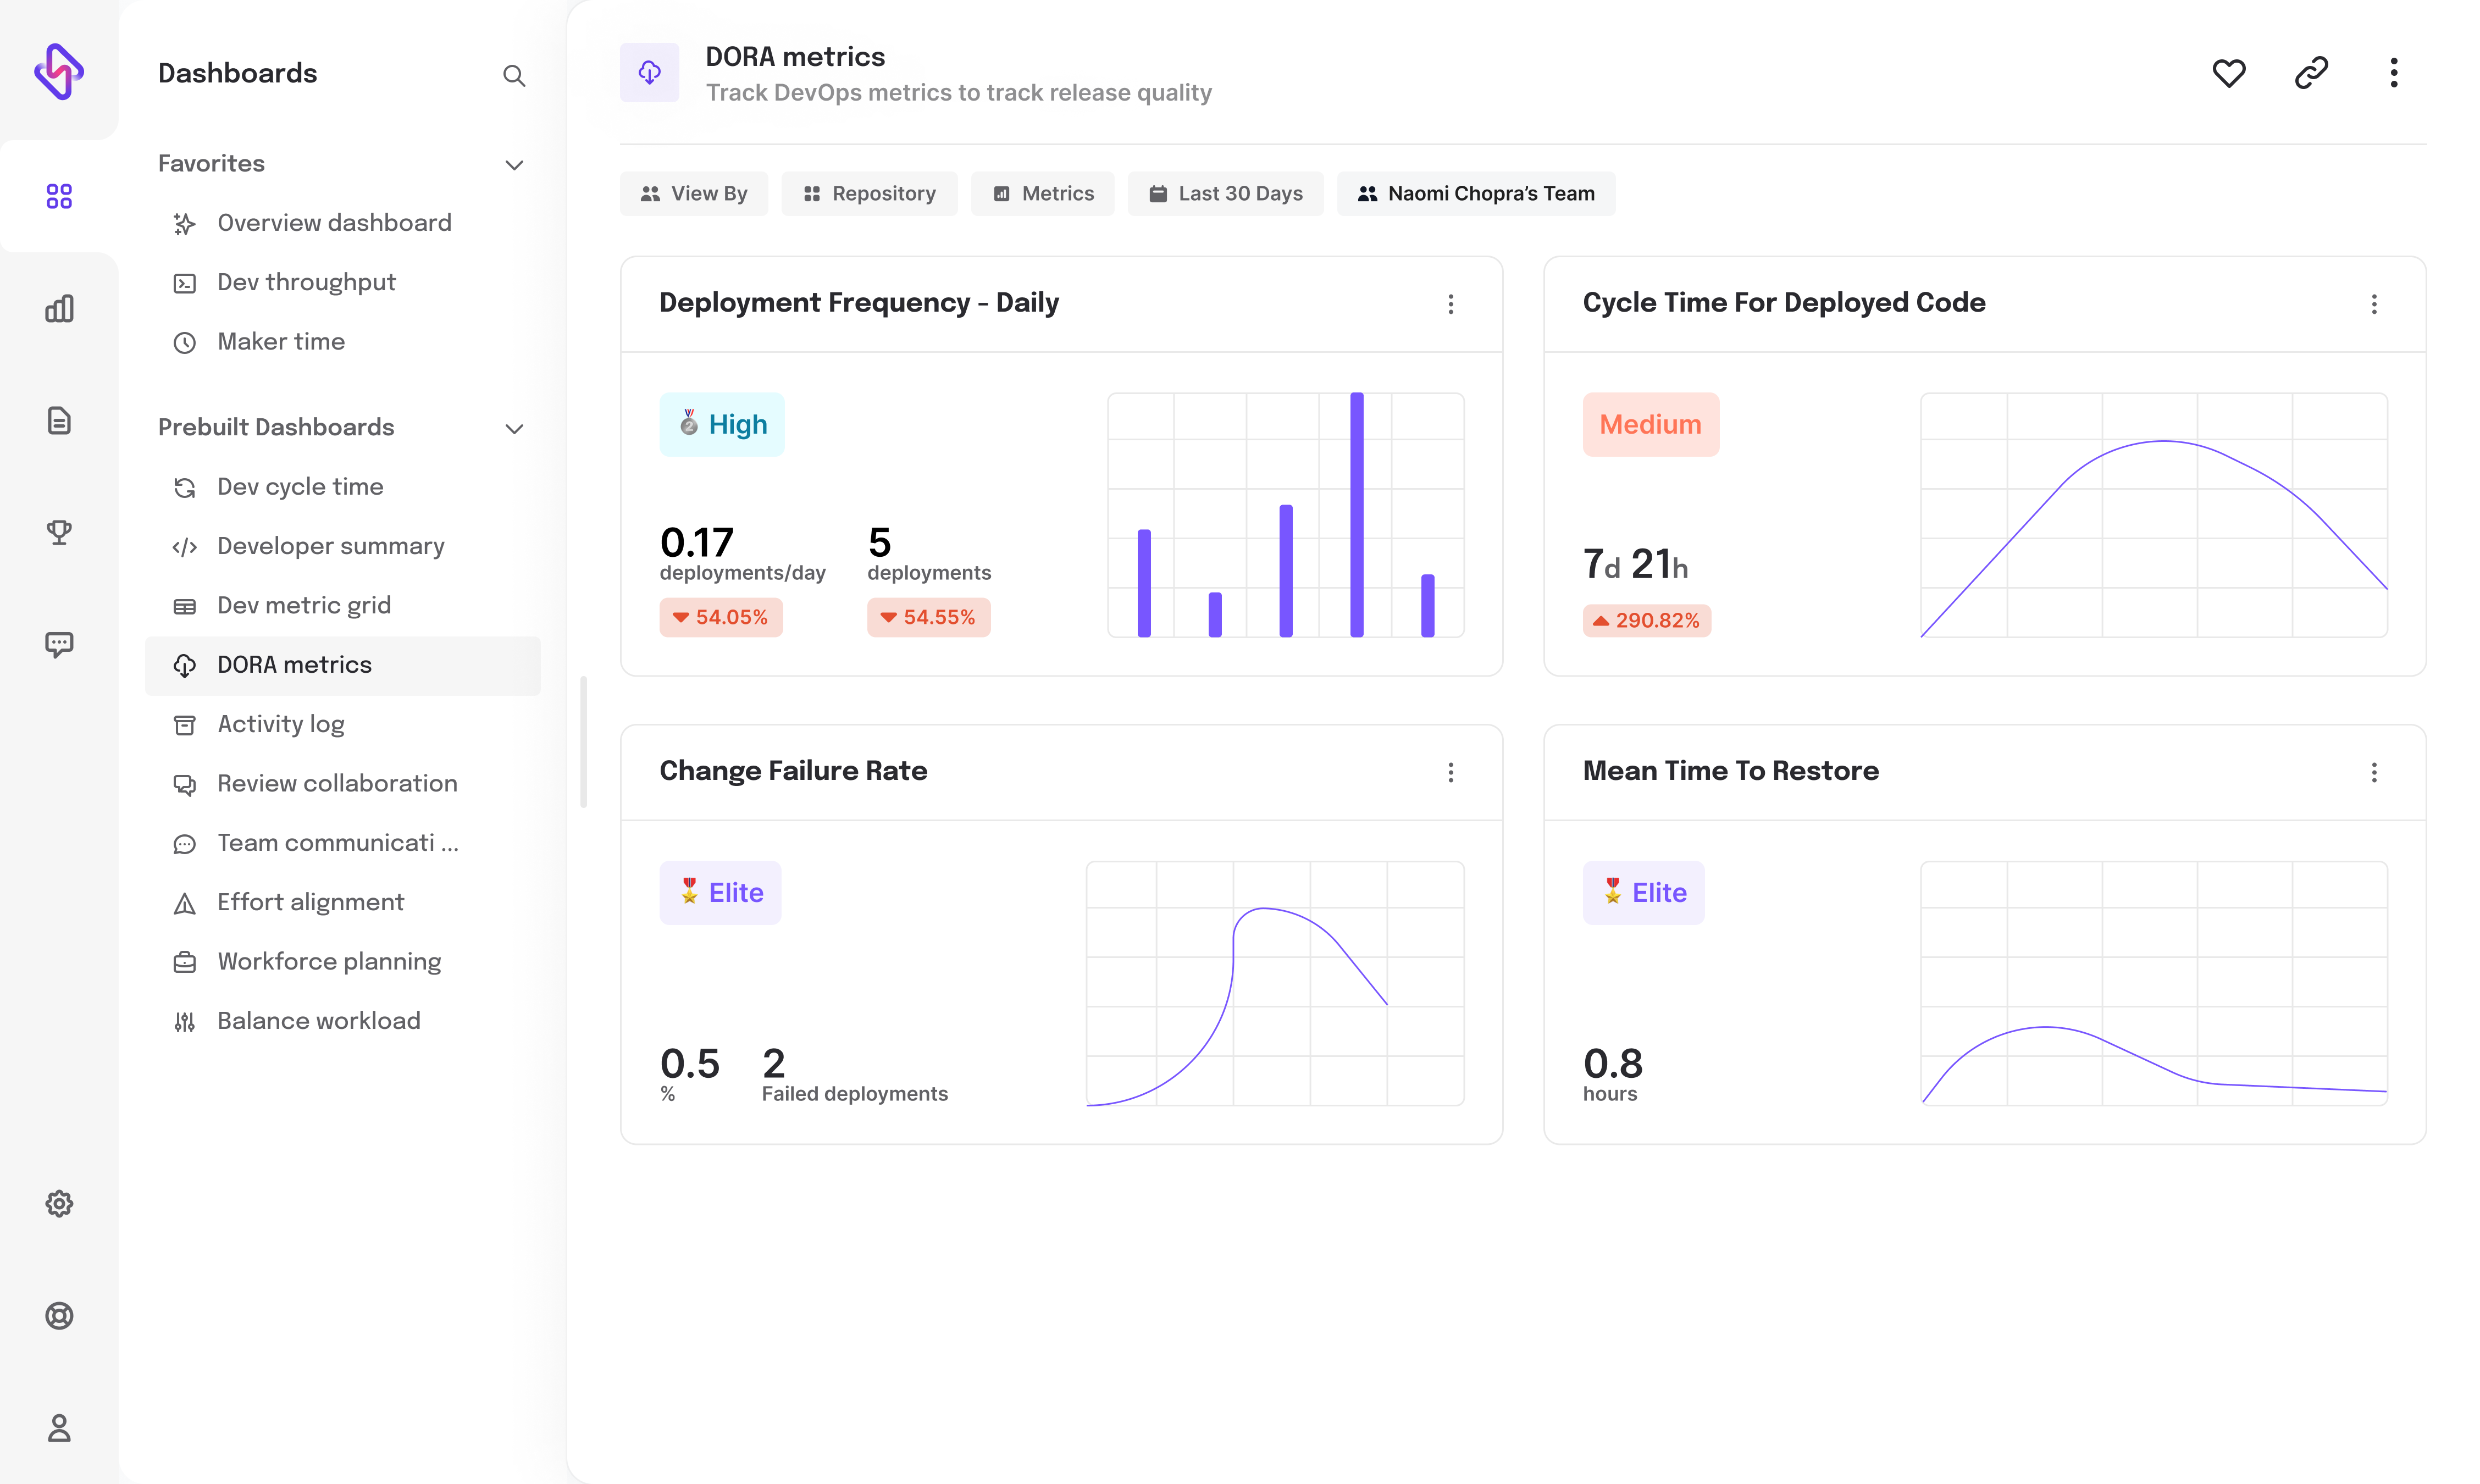Open the Activity log dashboard

pos(281,723)
